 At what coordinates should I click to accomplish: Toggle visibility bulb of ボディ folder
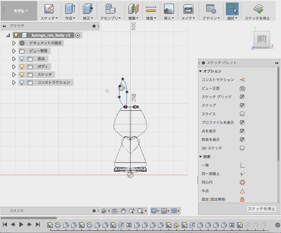point(22,67)
